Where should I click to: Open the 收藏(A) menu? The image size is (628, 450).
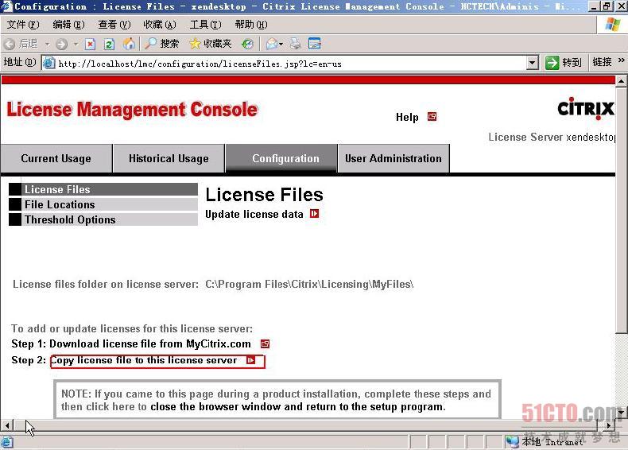(160, 25)
